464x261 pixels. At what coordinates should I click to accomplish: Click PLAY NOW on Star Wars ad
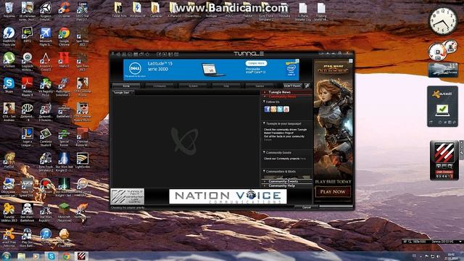333,191
